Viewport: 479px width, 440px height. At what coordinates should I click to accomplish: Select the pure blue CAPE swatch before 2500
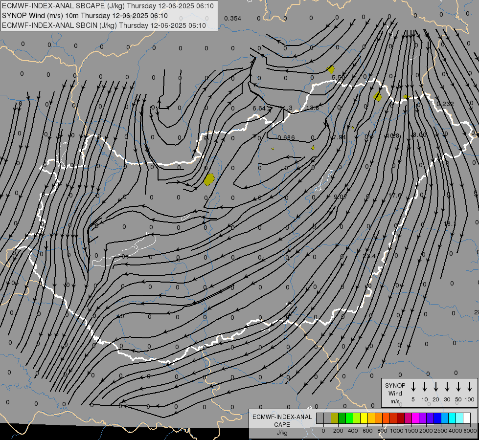coord(437,418)
